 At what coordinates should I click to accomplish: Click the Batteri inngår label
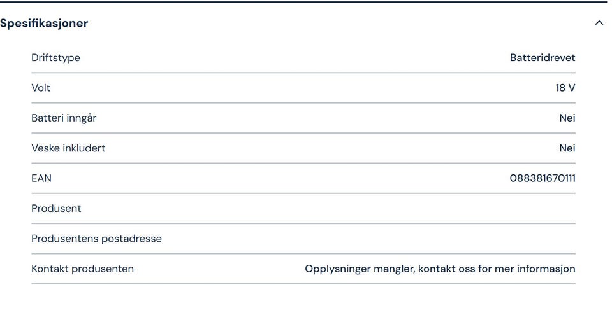click(x=64, y=118)
